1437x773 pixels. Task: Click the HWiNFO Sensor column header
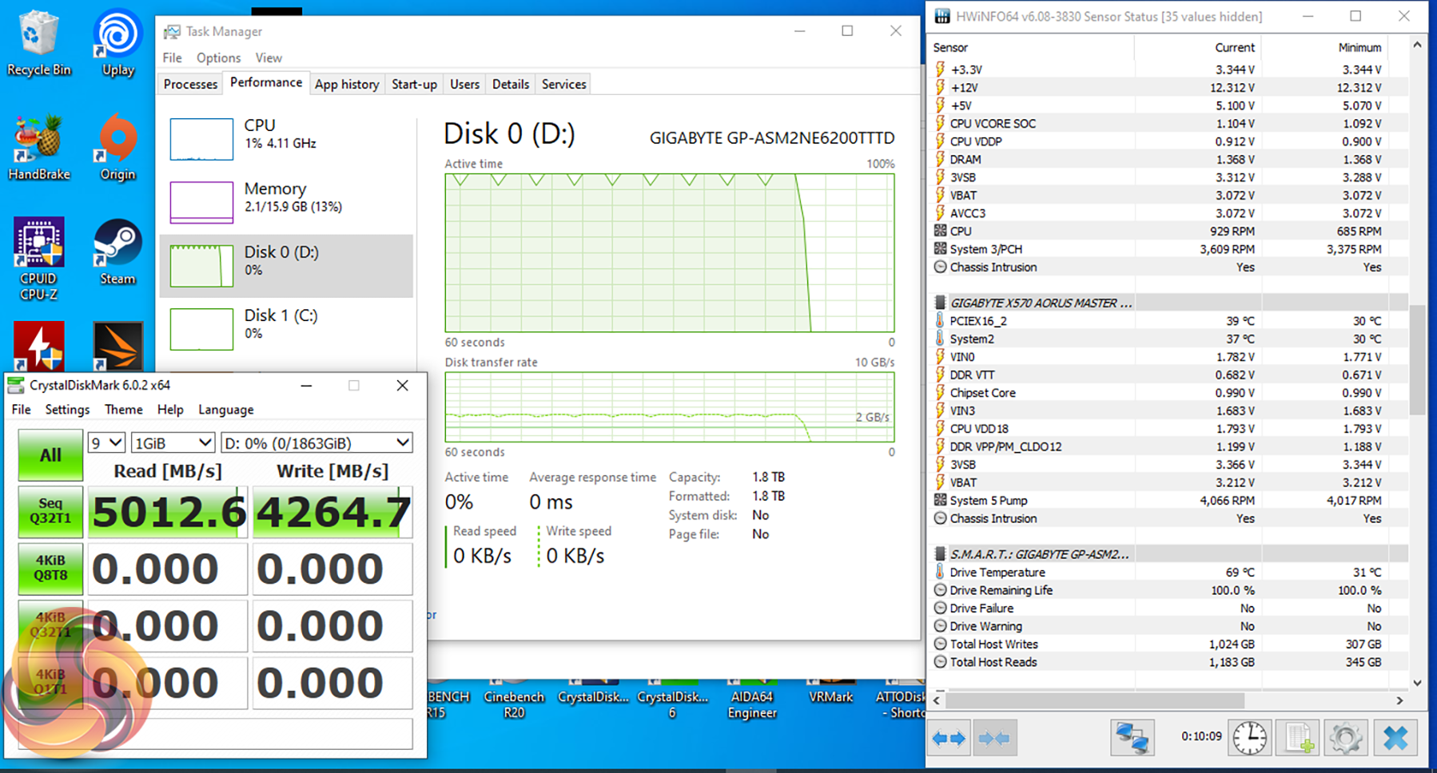[x=1033, y=48]
